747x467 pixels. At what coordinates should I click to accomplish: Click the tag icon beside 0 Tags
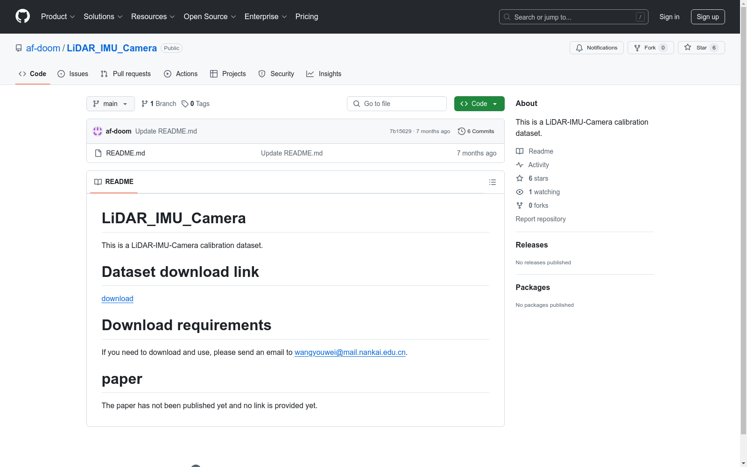[x=185, y=104]
